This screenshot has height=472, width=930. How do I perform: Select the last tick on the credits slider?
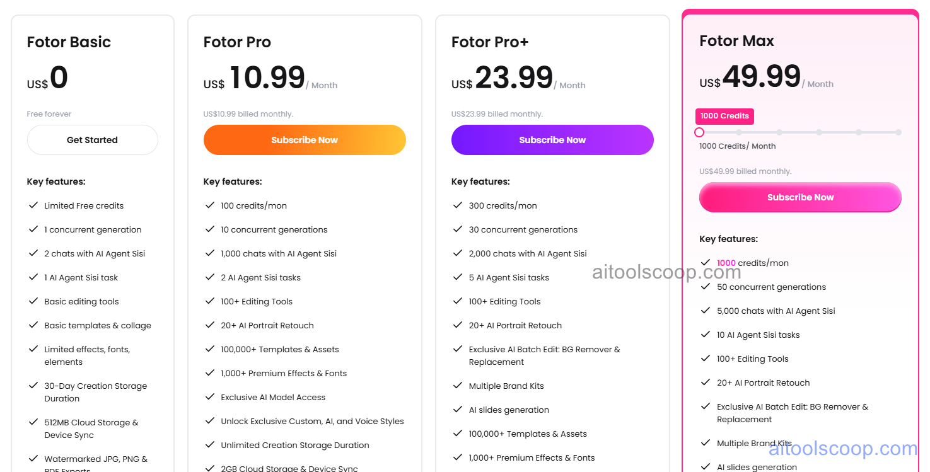click(898, 132)
